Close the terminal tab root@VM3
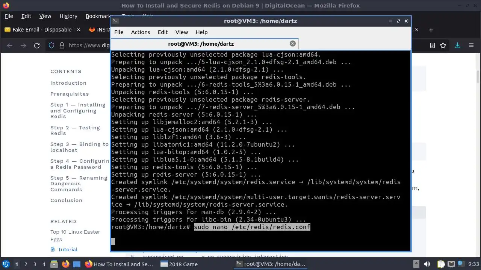 292,43
